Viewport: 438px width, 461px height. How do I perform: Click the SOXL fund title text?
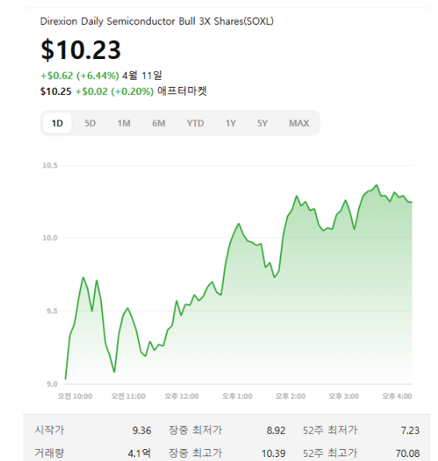[157, 22]
